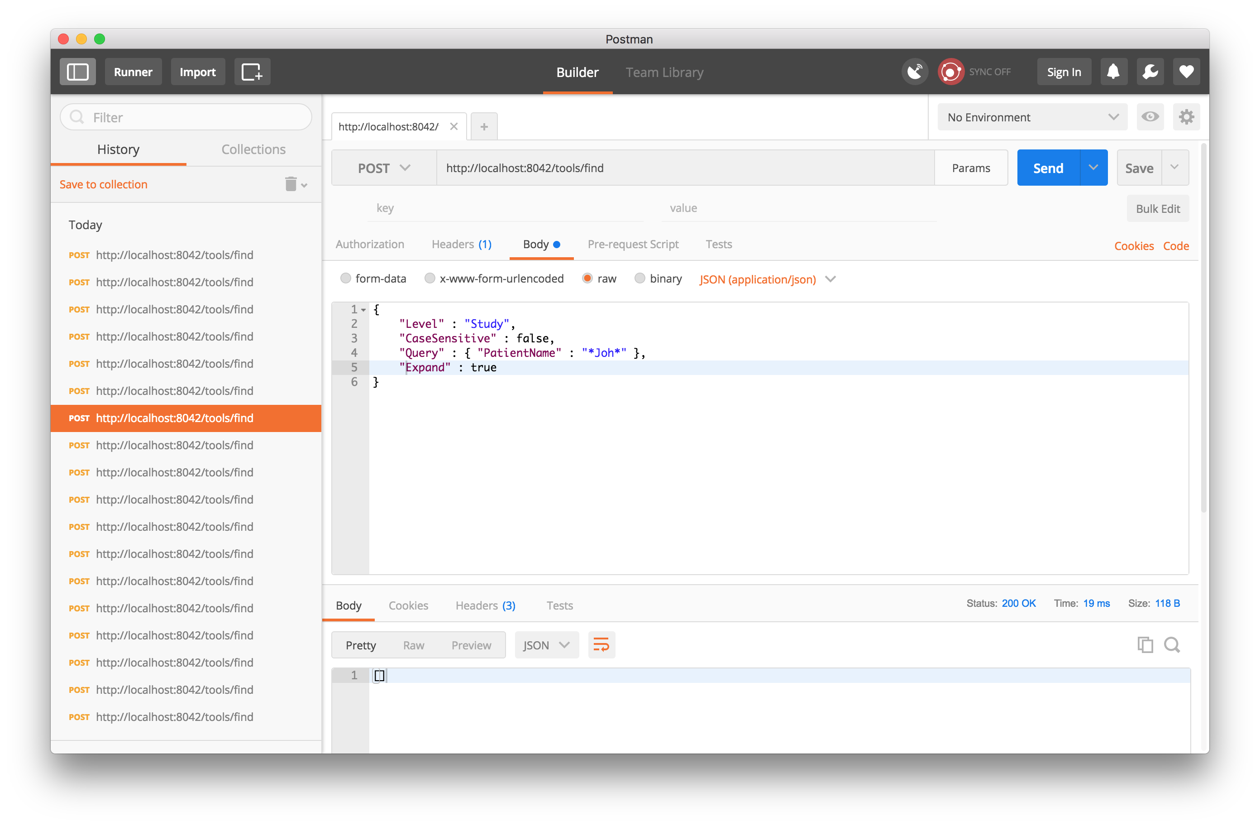This screenshot has width=1260, height=826.
Task: Click the Sign In button
Action: point(1064,72)
